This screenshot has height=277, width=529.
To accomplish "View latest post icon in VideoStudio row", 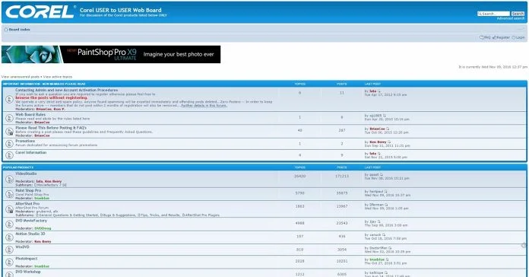I will [x=382, y=174].
